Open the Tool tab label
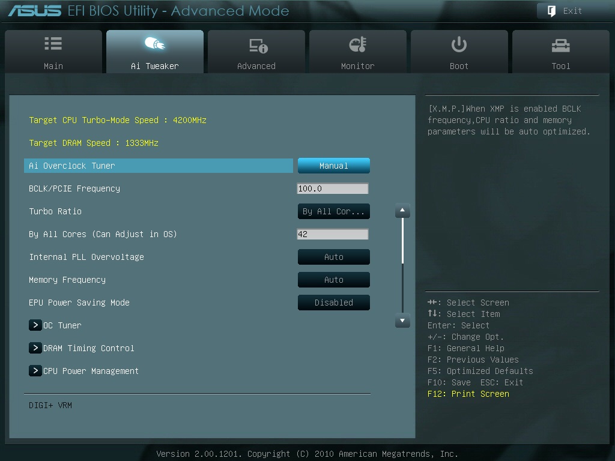 pyautogui.click(x=560, y=66)
